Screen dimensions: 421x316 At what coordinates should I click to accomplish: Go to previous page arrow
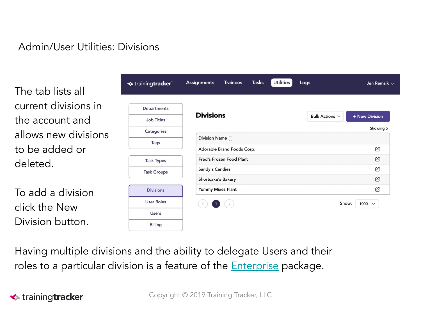pos(203,204)
